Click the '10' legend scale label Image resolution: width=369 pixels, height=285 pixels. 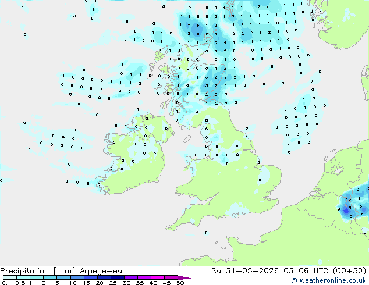click(x=73, y=283)
